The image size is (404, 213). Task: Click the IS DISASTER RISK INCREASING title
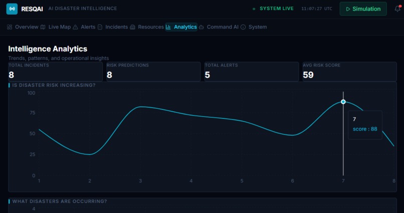tap(54, 85)
